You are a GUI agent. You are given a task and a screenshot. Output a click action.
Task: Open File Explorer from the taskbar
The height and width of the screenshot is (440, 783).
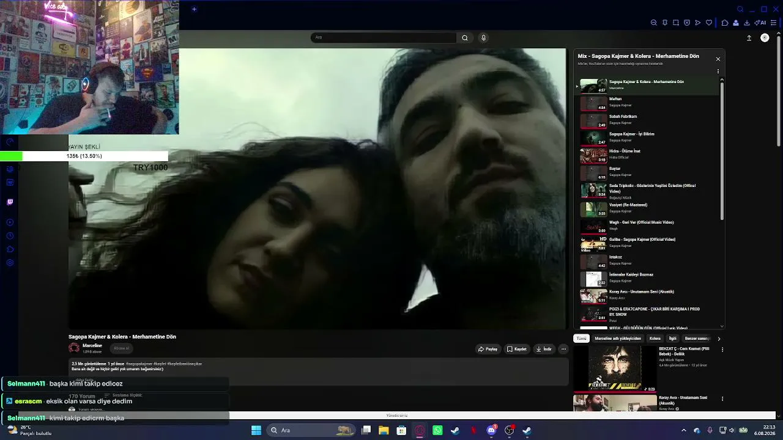tap(384, 430)
